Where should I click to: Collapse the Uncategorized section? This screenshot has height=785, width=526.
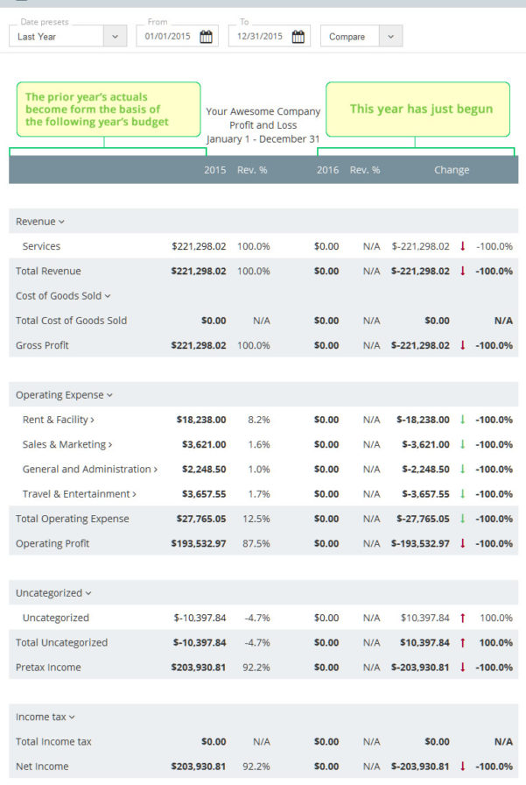click(89, 593)
